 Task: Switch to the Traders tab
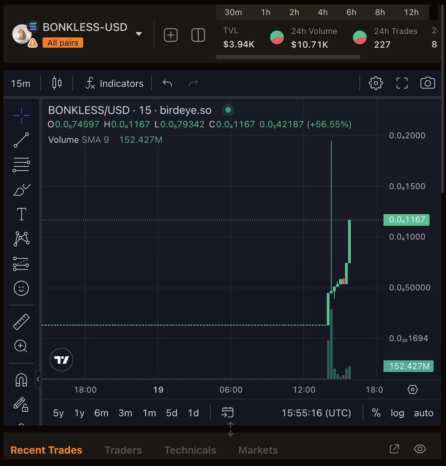point(123,450)
